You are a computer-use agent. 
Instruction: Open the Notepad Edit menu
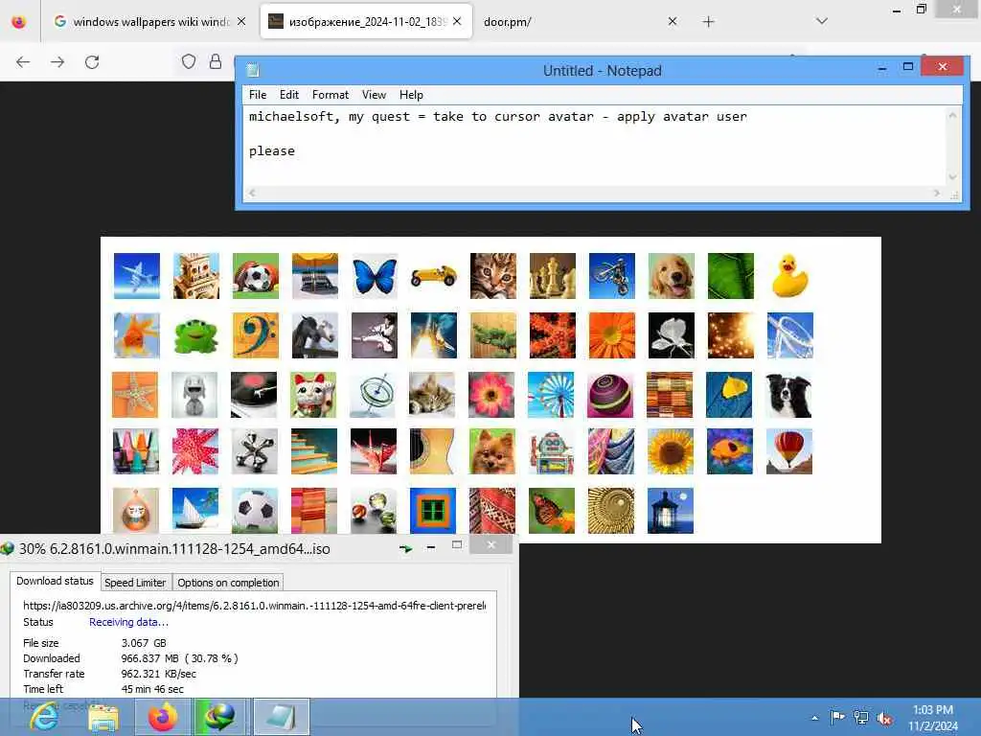[289, 95]
